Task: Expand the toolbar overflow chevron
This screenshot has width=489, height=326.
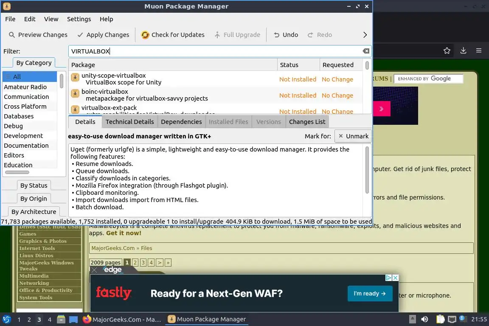Action: pos(365,35)
